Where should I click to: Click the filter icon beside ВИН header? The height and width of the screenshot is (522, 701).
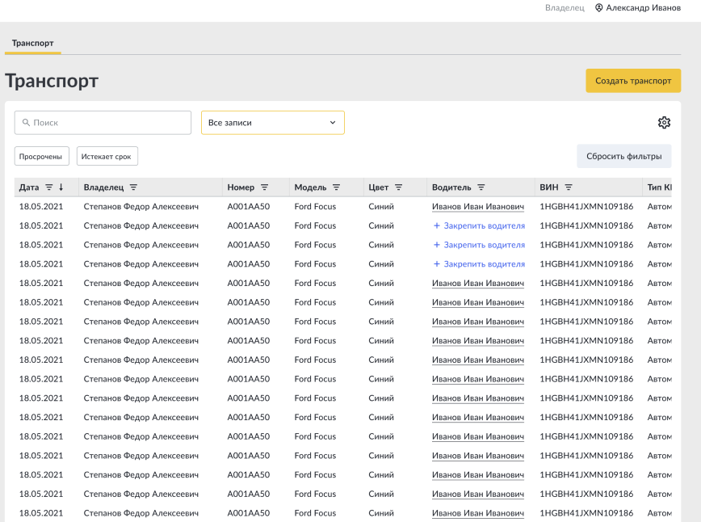pyautogui.click(x=569, y=187)
